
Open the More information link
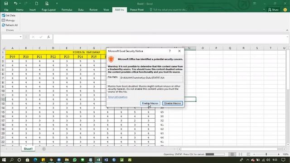point(118,97)
